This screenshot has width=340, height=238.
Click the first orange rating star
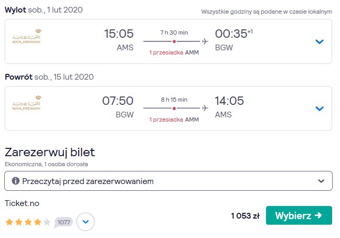(x=9, y=222)
